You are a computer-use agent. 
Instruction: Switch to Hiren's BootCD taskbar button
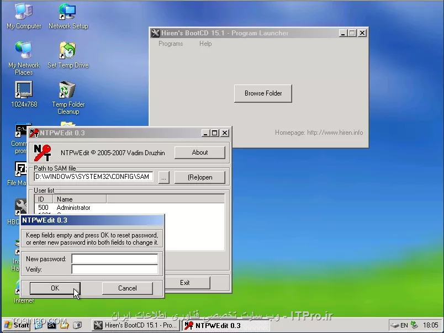click(x=136, y=325)
